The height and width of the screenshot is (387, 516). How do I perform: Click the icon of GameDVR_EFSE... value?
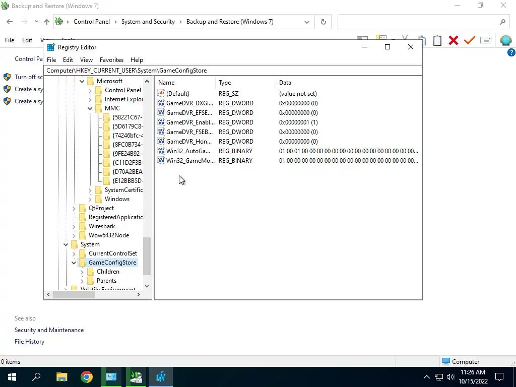(161, 112)
